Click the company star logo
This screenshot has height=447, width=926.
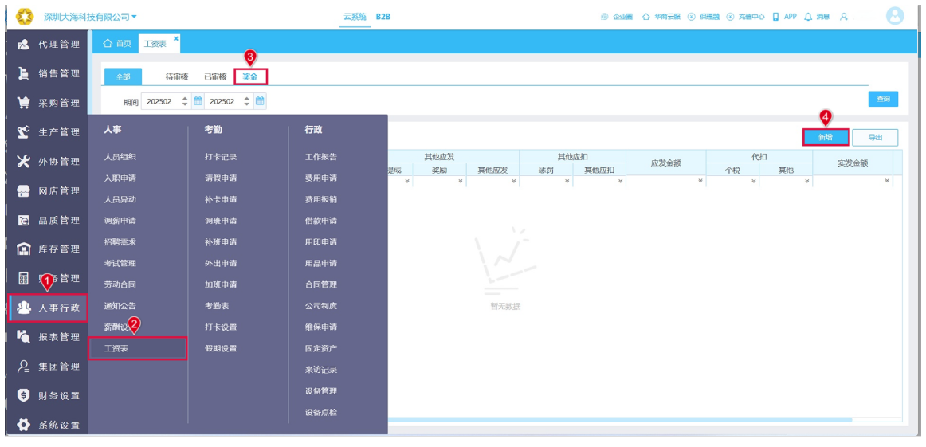[24, 17]
